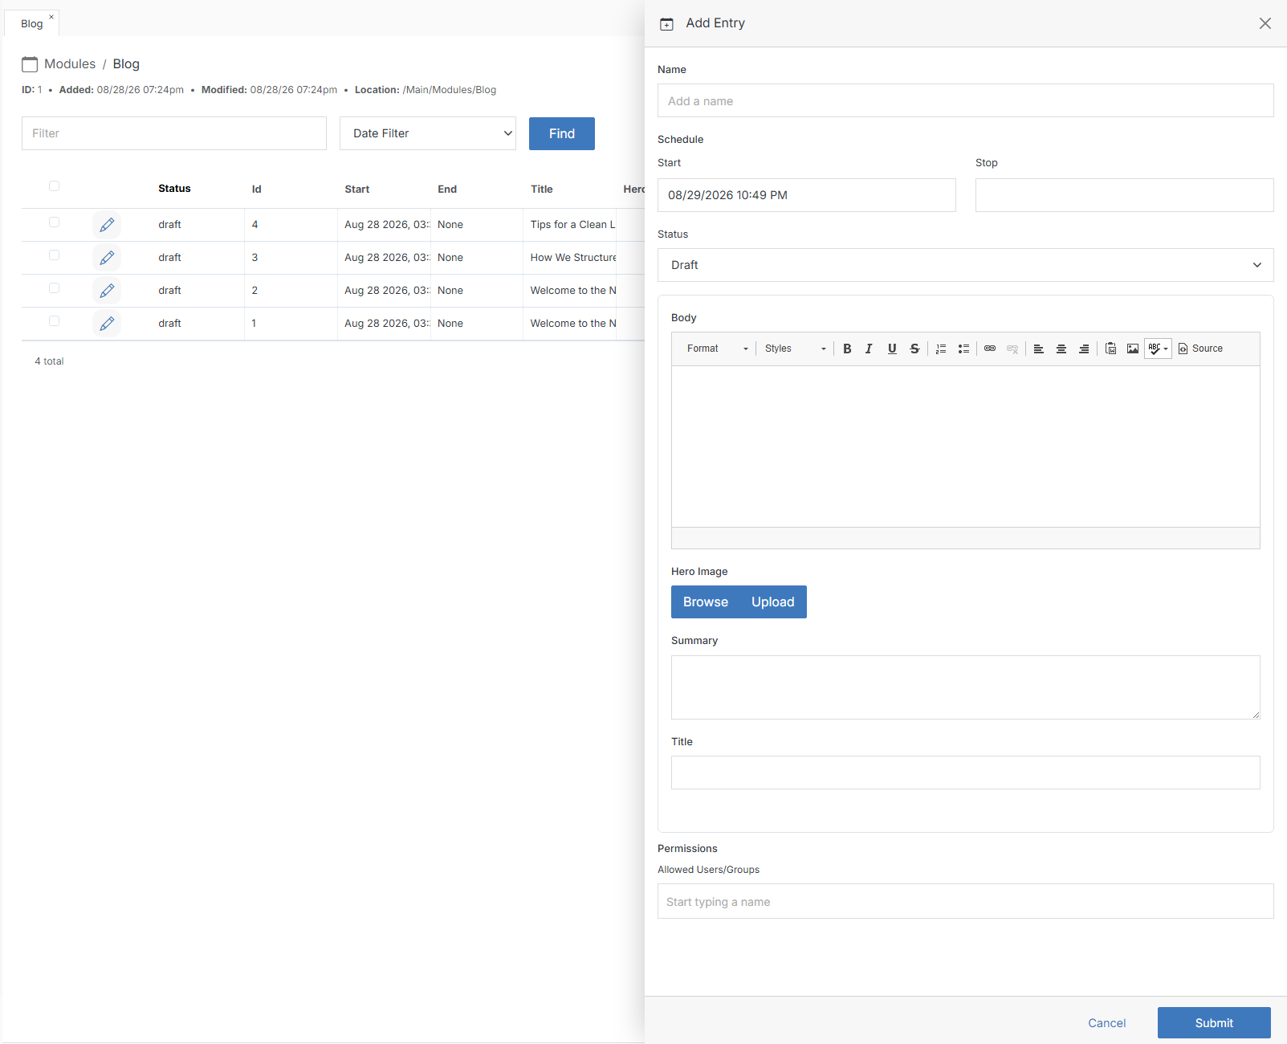Select the Blog tab
The height and width of the screenshot is (1044, 1287).
32,23
